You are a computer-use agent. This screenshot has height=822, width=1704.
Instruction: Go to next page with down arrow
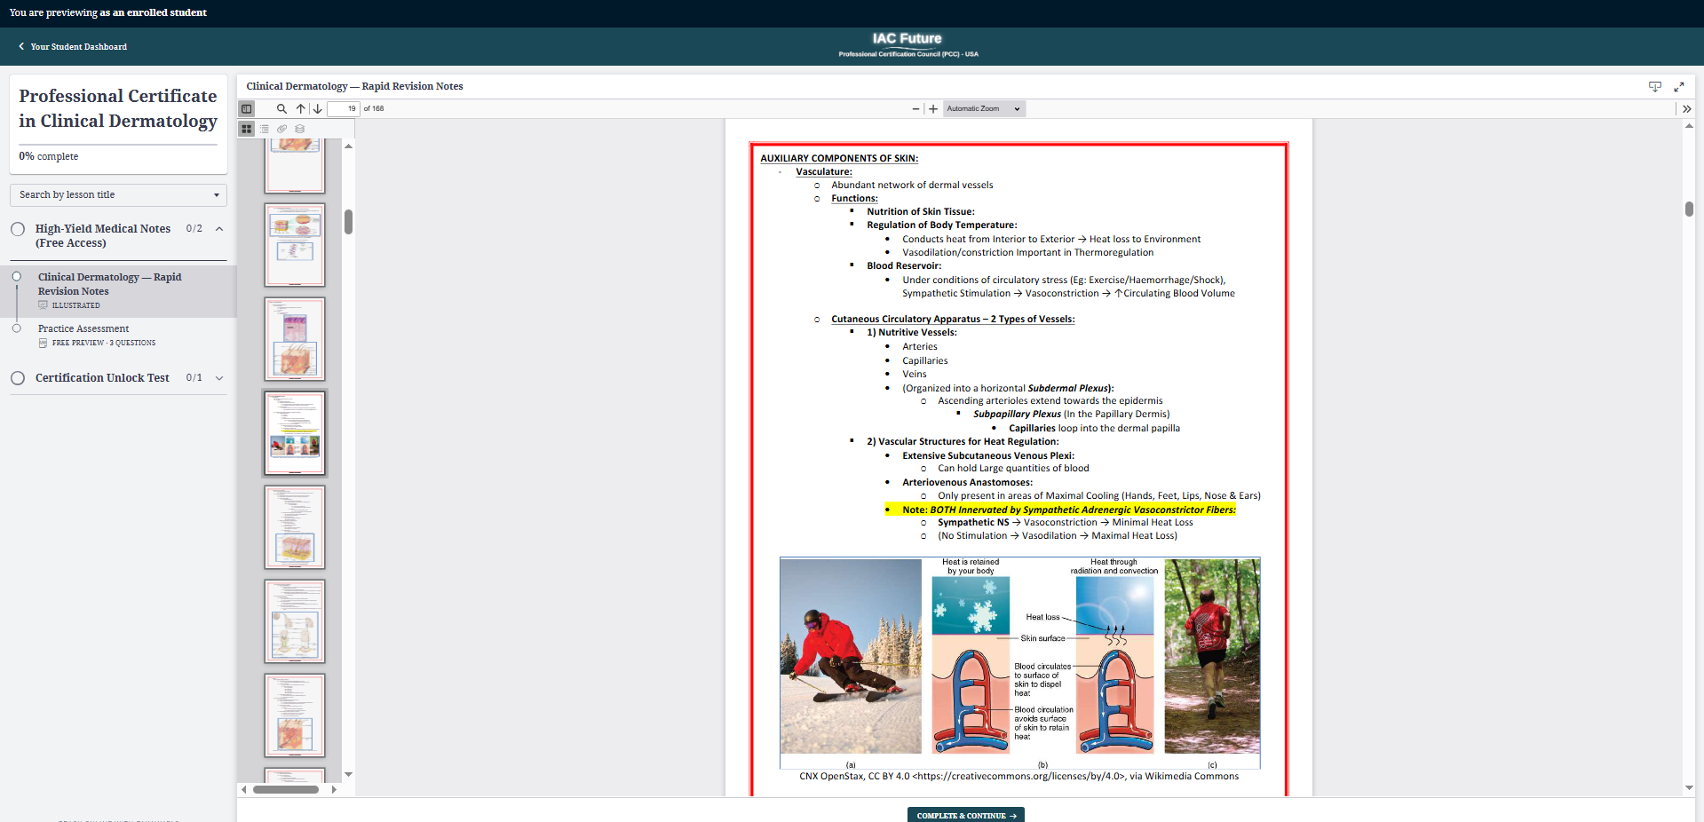click(317, 109)
